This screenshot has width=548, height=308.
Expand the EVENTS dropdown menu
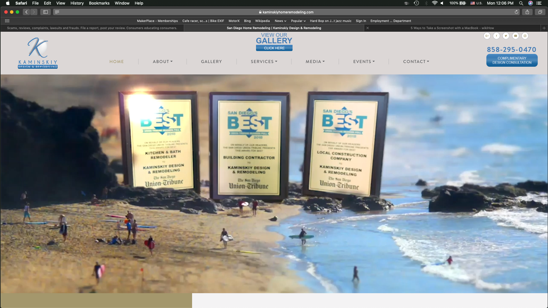pyautogui.click(x=364, y=62)
